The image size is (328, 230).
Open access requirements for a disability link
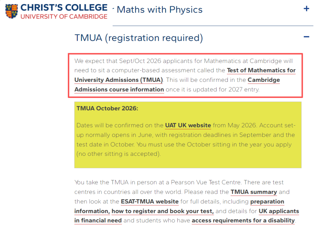click(x=243, y=221)
